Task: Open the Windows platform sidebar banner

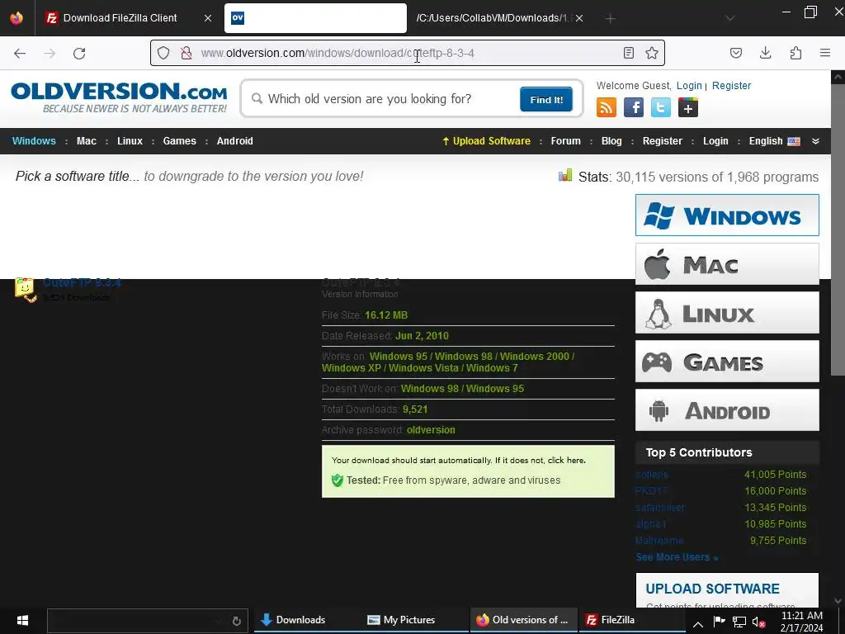Action: (x=727, y=215)
